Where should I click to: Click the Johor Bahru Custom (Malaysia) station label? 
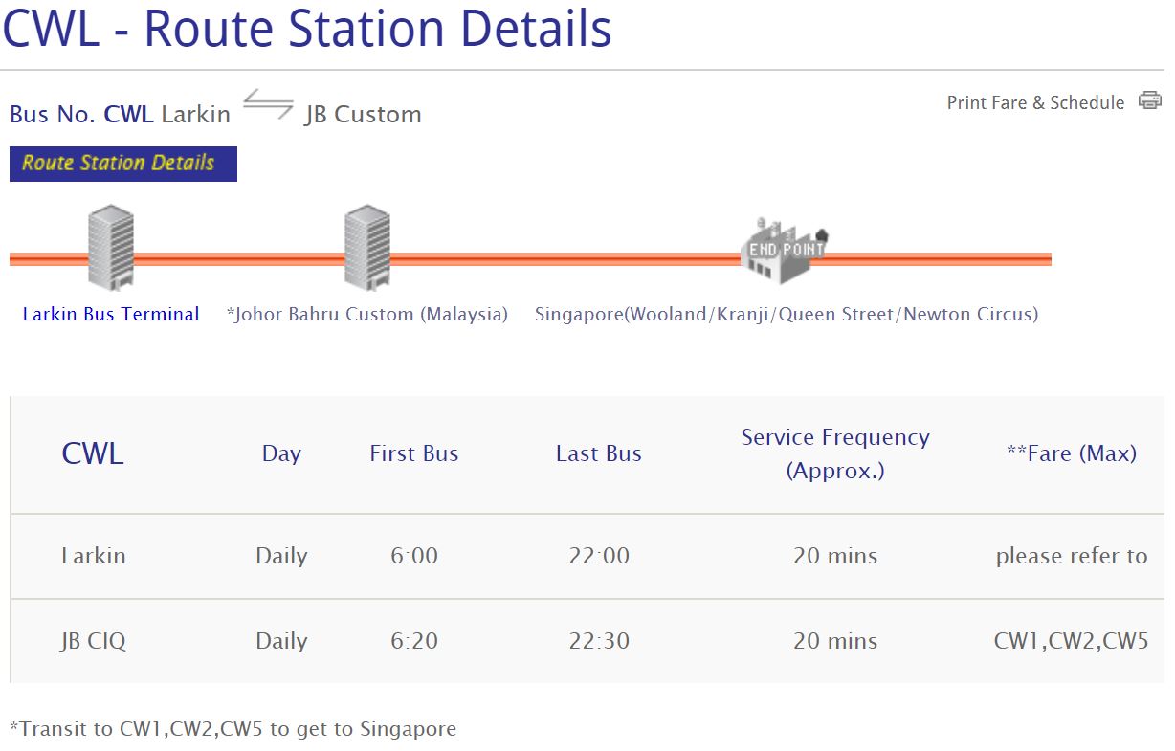tap(367, 314)
